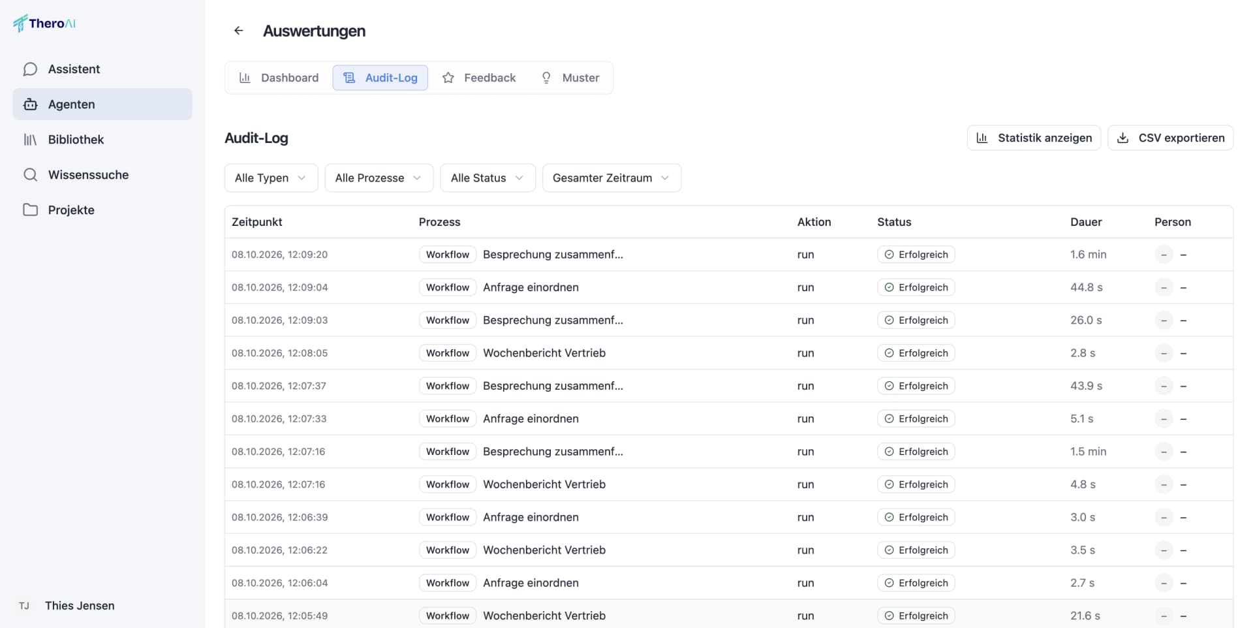Click Anfrage einordnen in the 12:06:04 row

[x=531, y=583]
